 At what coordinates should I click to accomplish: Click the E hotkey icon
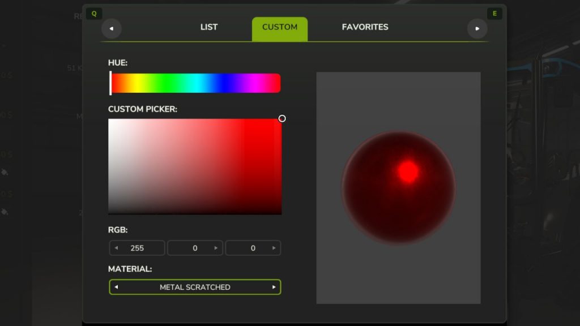pos(494,12)
